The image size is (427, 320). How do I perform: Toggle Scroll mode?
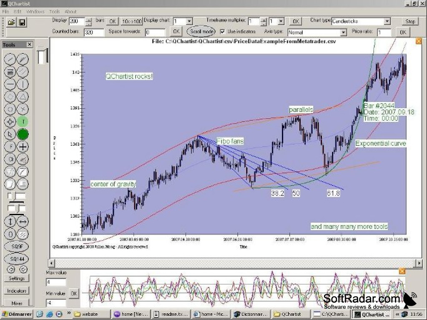(x=201, y=32)
